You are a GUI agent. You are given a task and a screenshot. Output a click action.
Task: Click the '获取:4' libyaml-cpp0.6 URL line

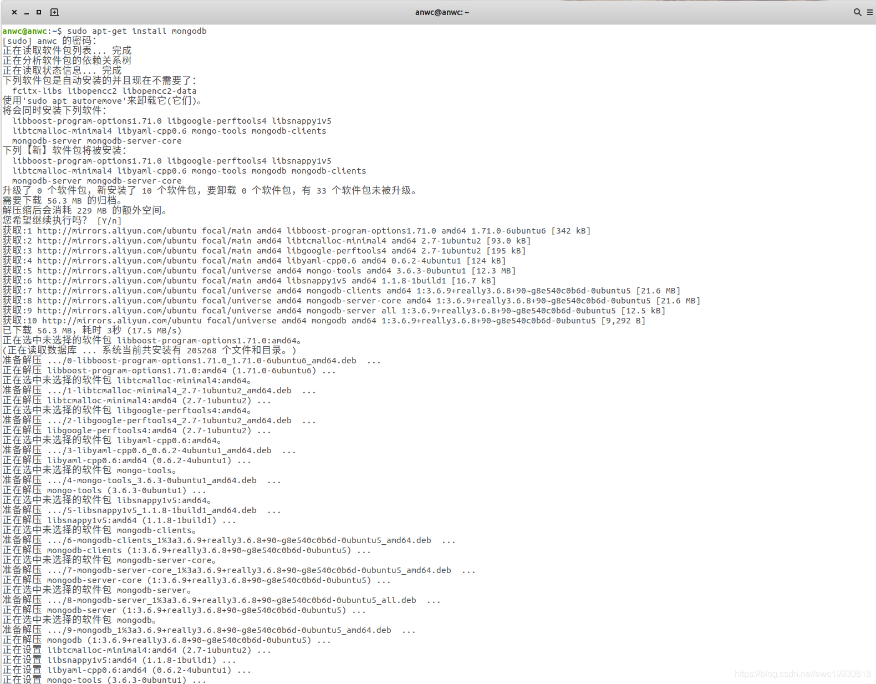254,261
